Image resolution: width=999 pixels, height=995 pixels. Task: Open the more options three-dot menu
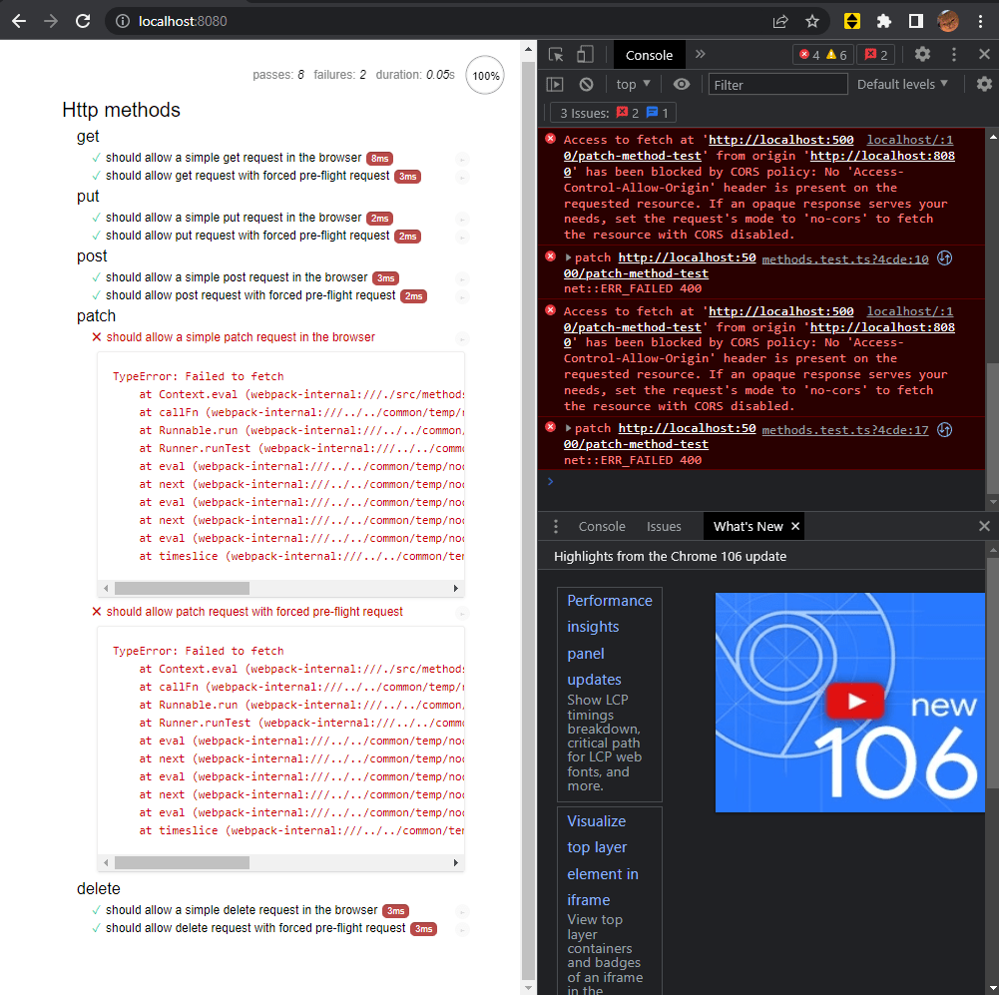pos(953,54)
